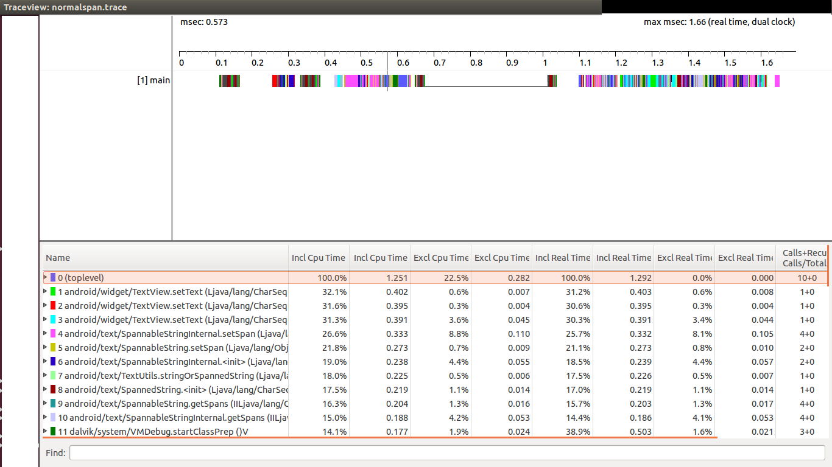Viewport: 832px width, 467px height.
Task: Click the '0.282' cell
Action: point(518,278)
